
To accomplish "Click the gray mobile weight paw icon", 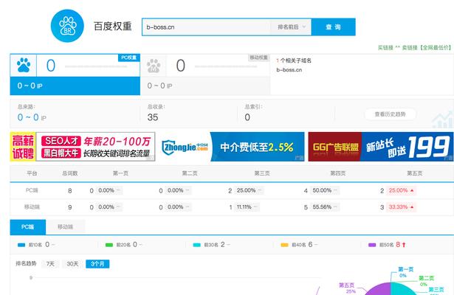I will tap(154, 66).
